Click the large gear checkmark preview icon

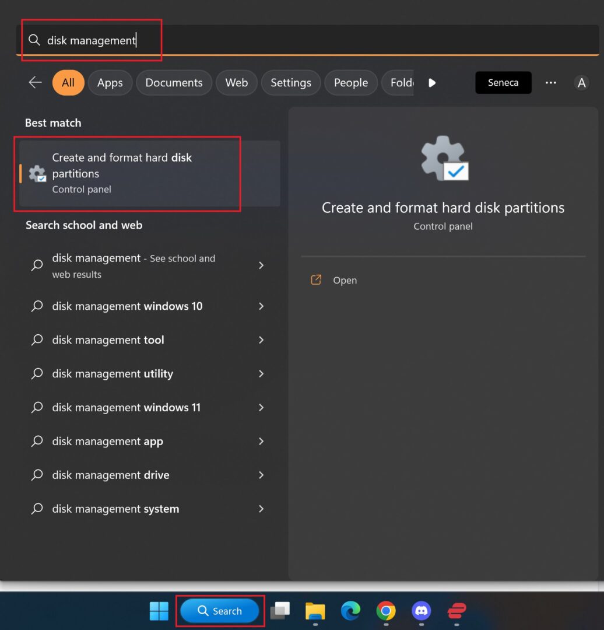[444, 158]
